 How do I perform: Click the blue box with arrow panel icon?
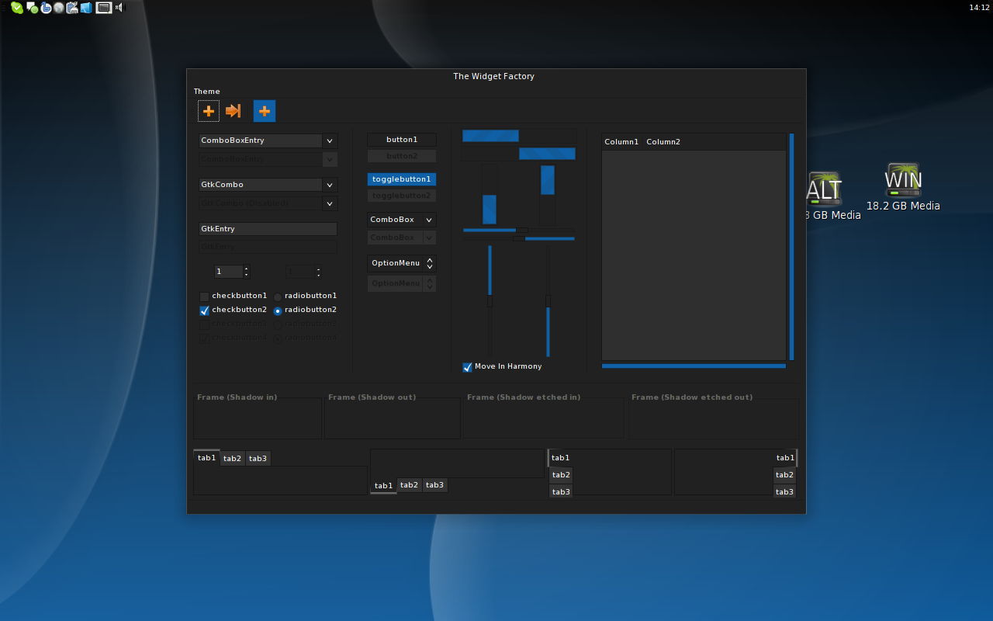[86, 8]
